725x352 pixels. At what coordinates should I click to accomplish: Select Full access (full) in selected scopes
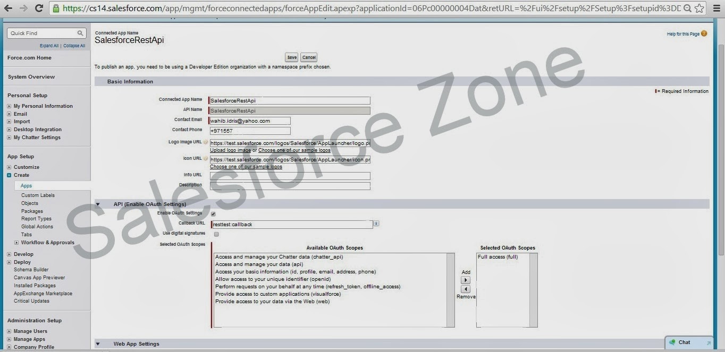click(x=498, y=257)
